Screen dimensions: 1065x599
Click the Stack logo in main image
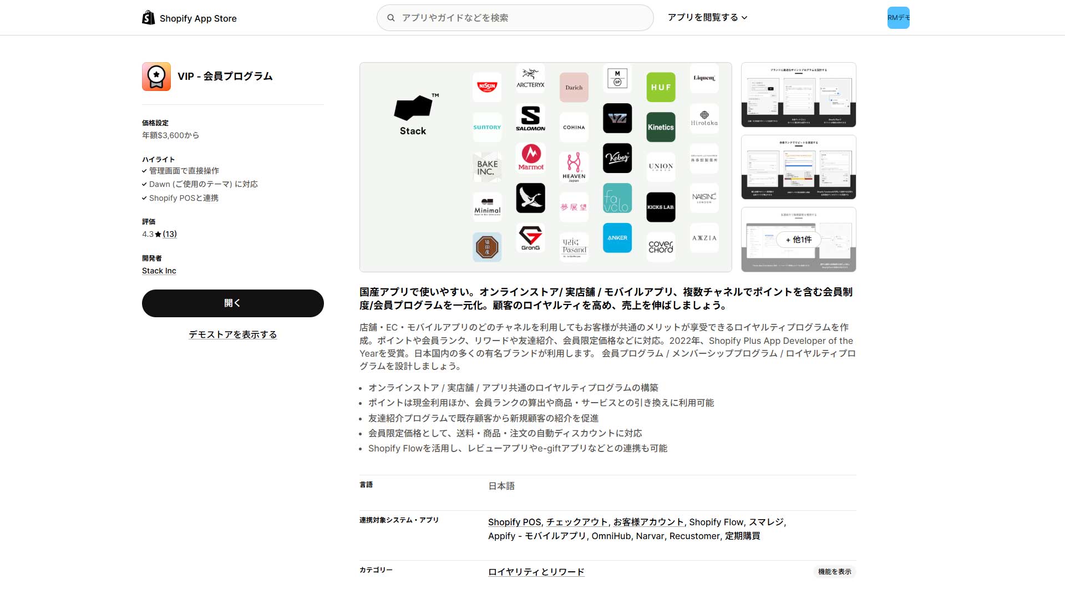click(413, 115)
